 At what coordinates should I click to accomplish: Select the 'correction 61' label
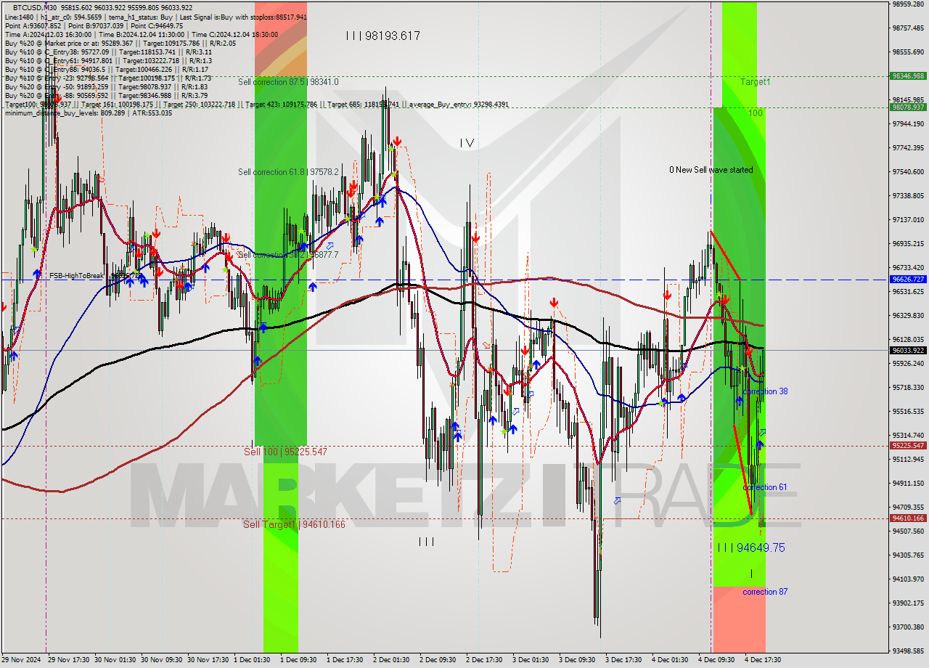click(765, 487)
